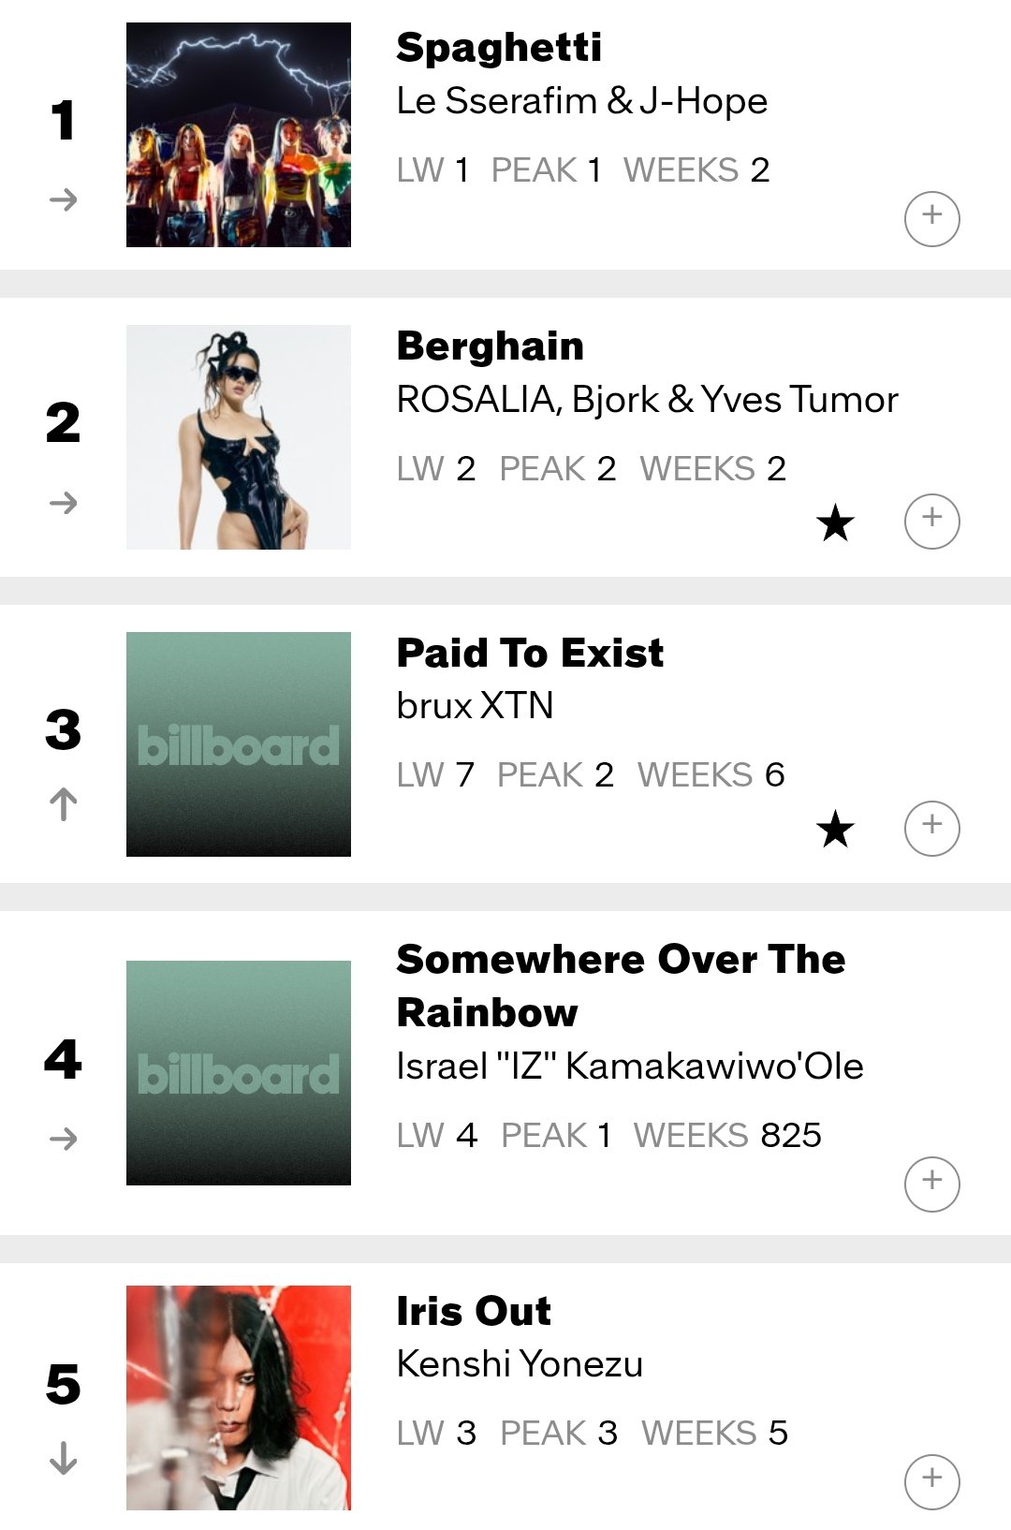Expand the Berghain entry with plus button
Screen dimensions: 1011x1530
931,521
